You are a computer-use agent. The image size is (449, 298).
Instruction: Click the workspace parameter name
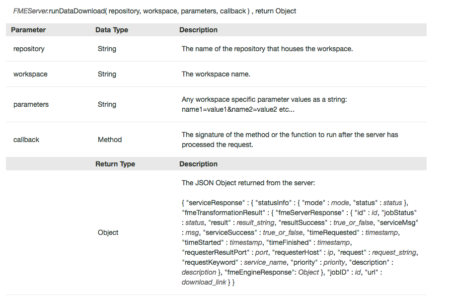coord(30,74)
